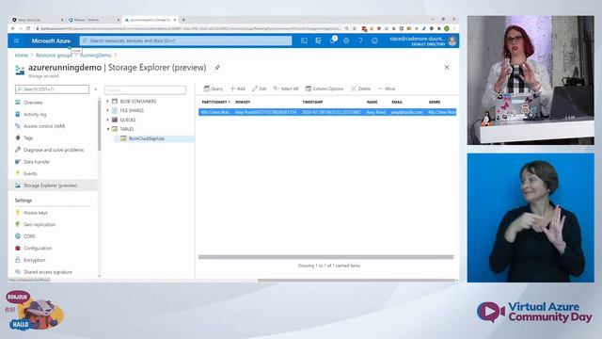Open the Azure portal hamburger menu
This screenshot has width=602, height=339.
pyautogui.click(x=16, y=40)
